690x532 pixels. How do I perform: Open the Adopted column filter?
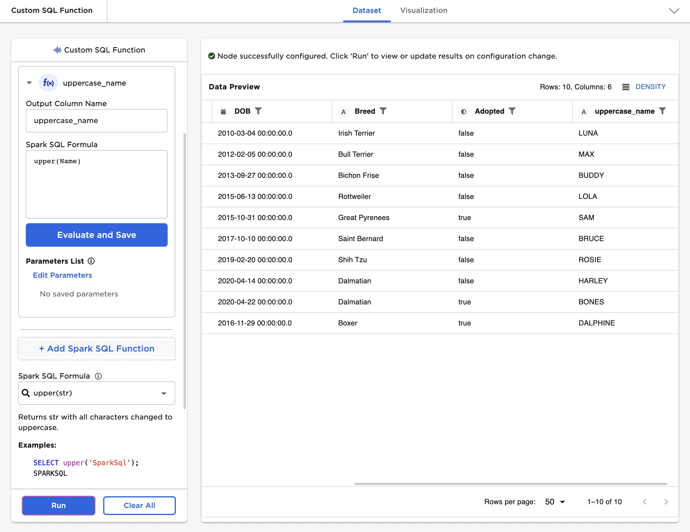512,111
